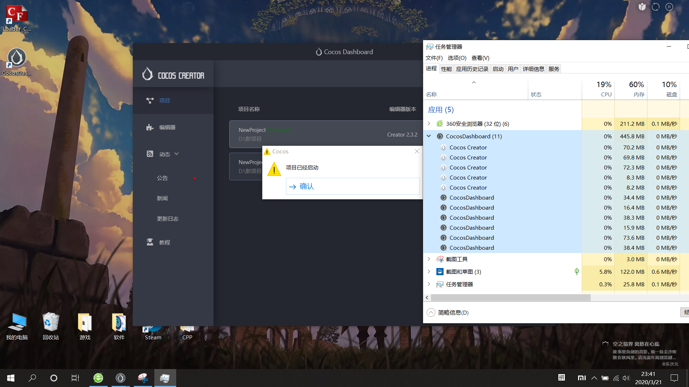Expand the 360安全浏览器 process group
This screenshot has height=387, width=689.
point(428,124)
